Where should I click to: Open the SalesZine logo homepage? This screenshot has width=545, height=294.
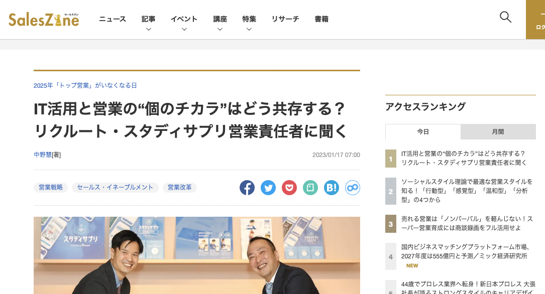tap(44, 20)
